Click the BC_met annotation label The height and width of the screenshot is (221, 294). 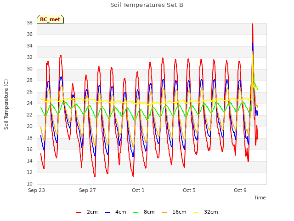click(50, 19)
